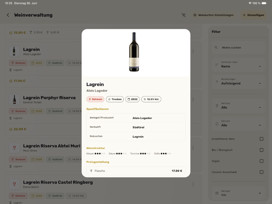Open the Sortieren nach Name dropdown
Screen dimensions: 272x204
click(x=238, y=65)
